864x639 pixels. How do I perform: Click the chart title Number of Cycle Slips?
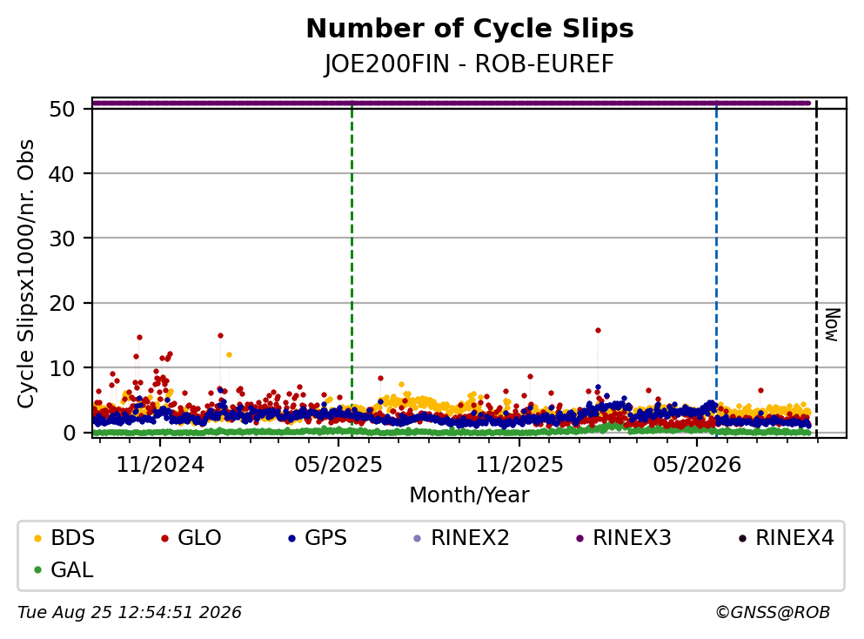click(470, 29)
